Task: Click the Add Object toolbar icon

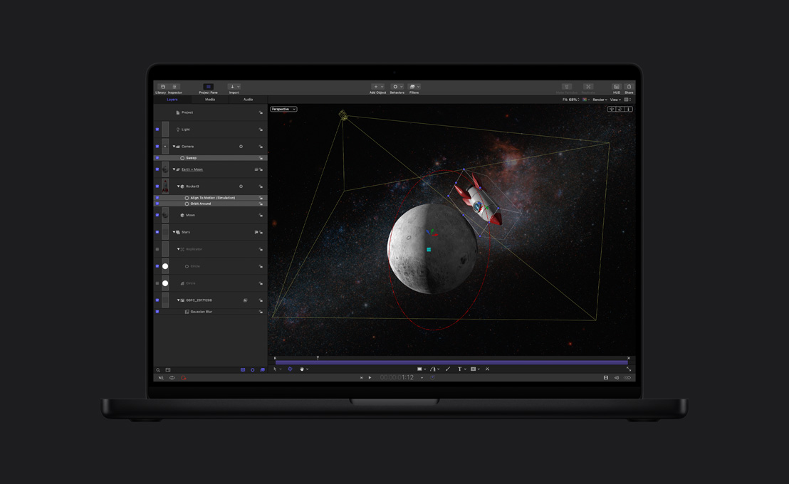Action: point(375,87)
